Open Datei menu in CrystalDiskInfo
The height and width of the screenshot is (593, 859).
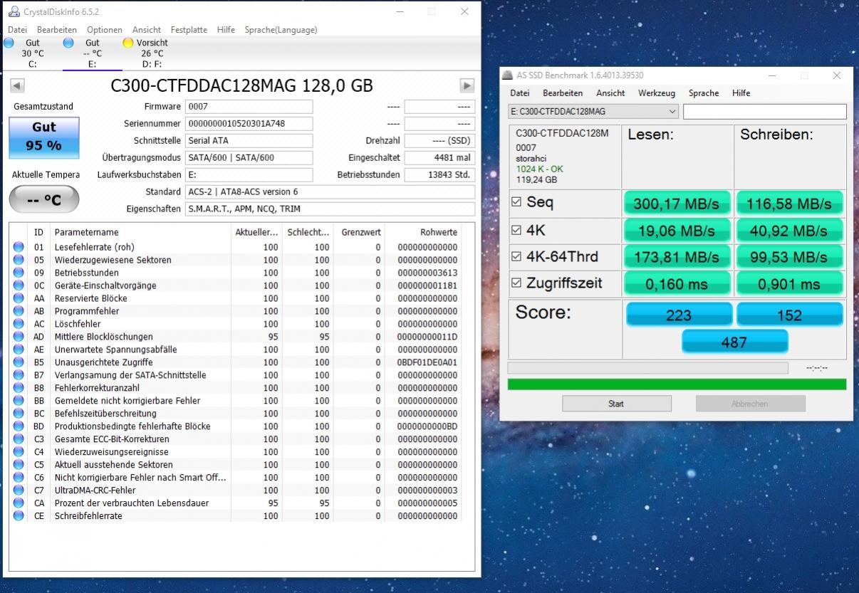(17, 30)
